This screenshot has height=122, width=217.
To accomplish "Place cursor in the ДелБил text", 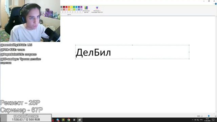I will point(93,53).
